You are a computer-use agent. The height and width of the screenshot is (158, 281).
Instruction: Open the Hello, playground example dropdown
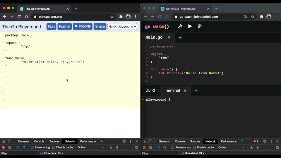122,27
